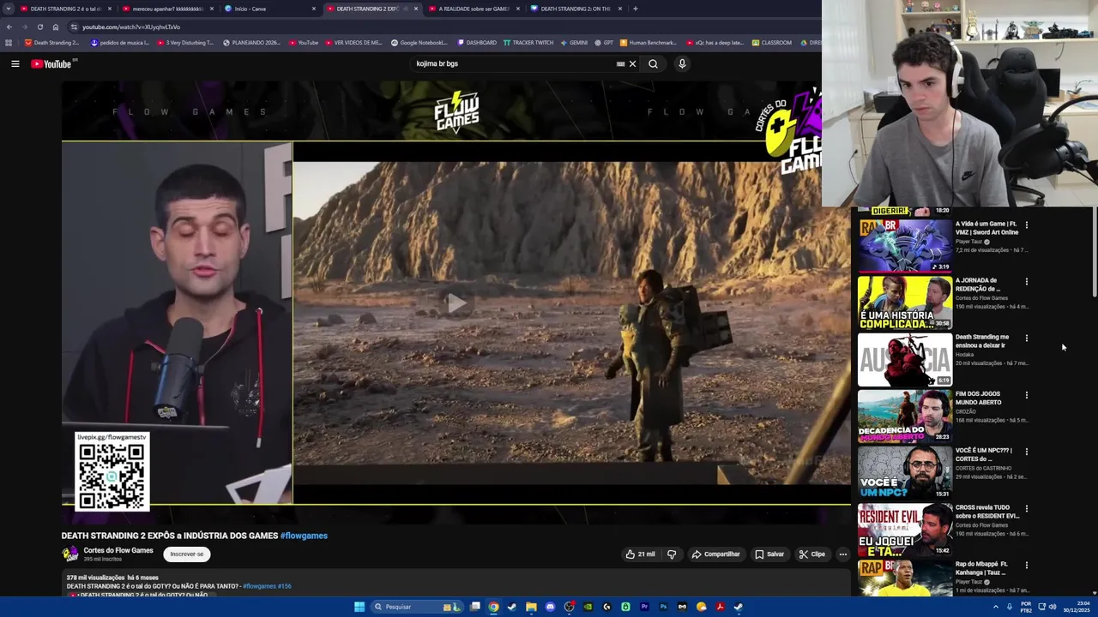Open the 'CLASSROOM' bookmark
Screen dimensions: 1098x617
pos(772,42)
